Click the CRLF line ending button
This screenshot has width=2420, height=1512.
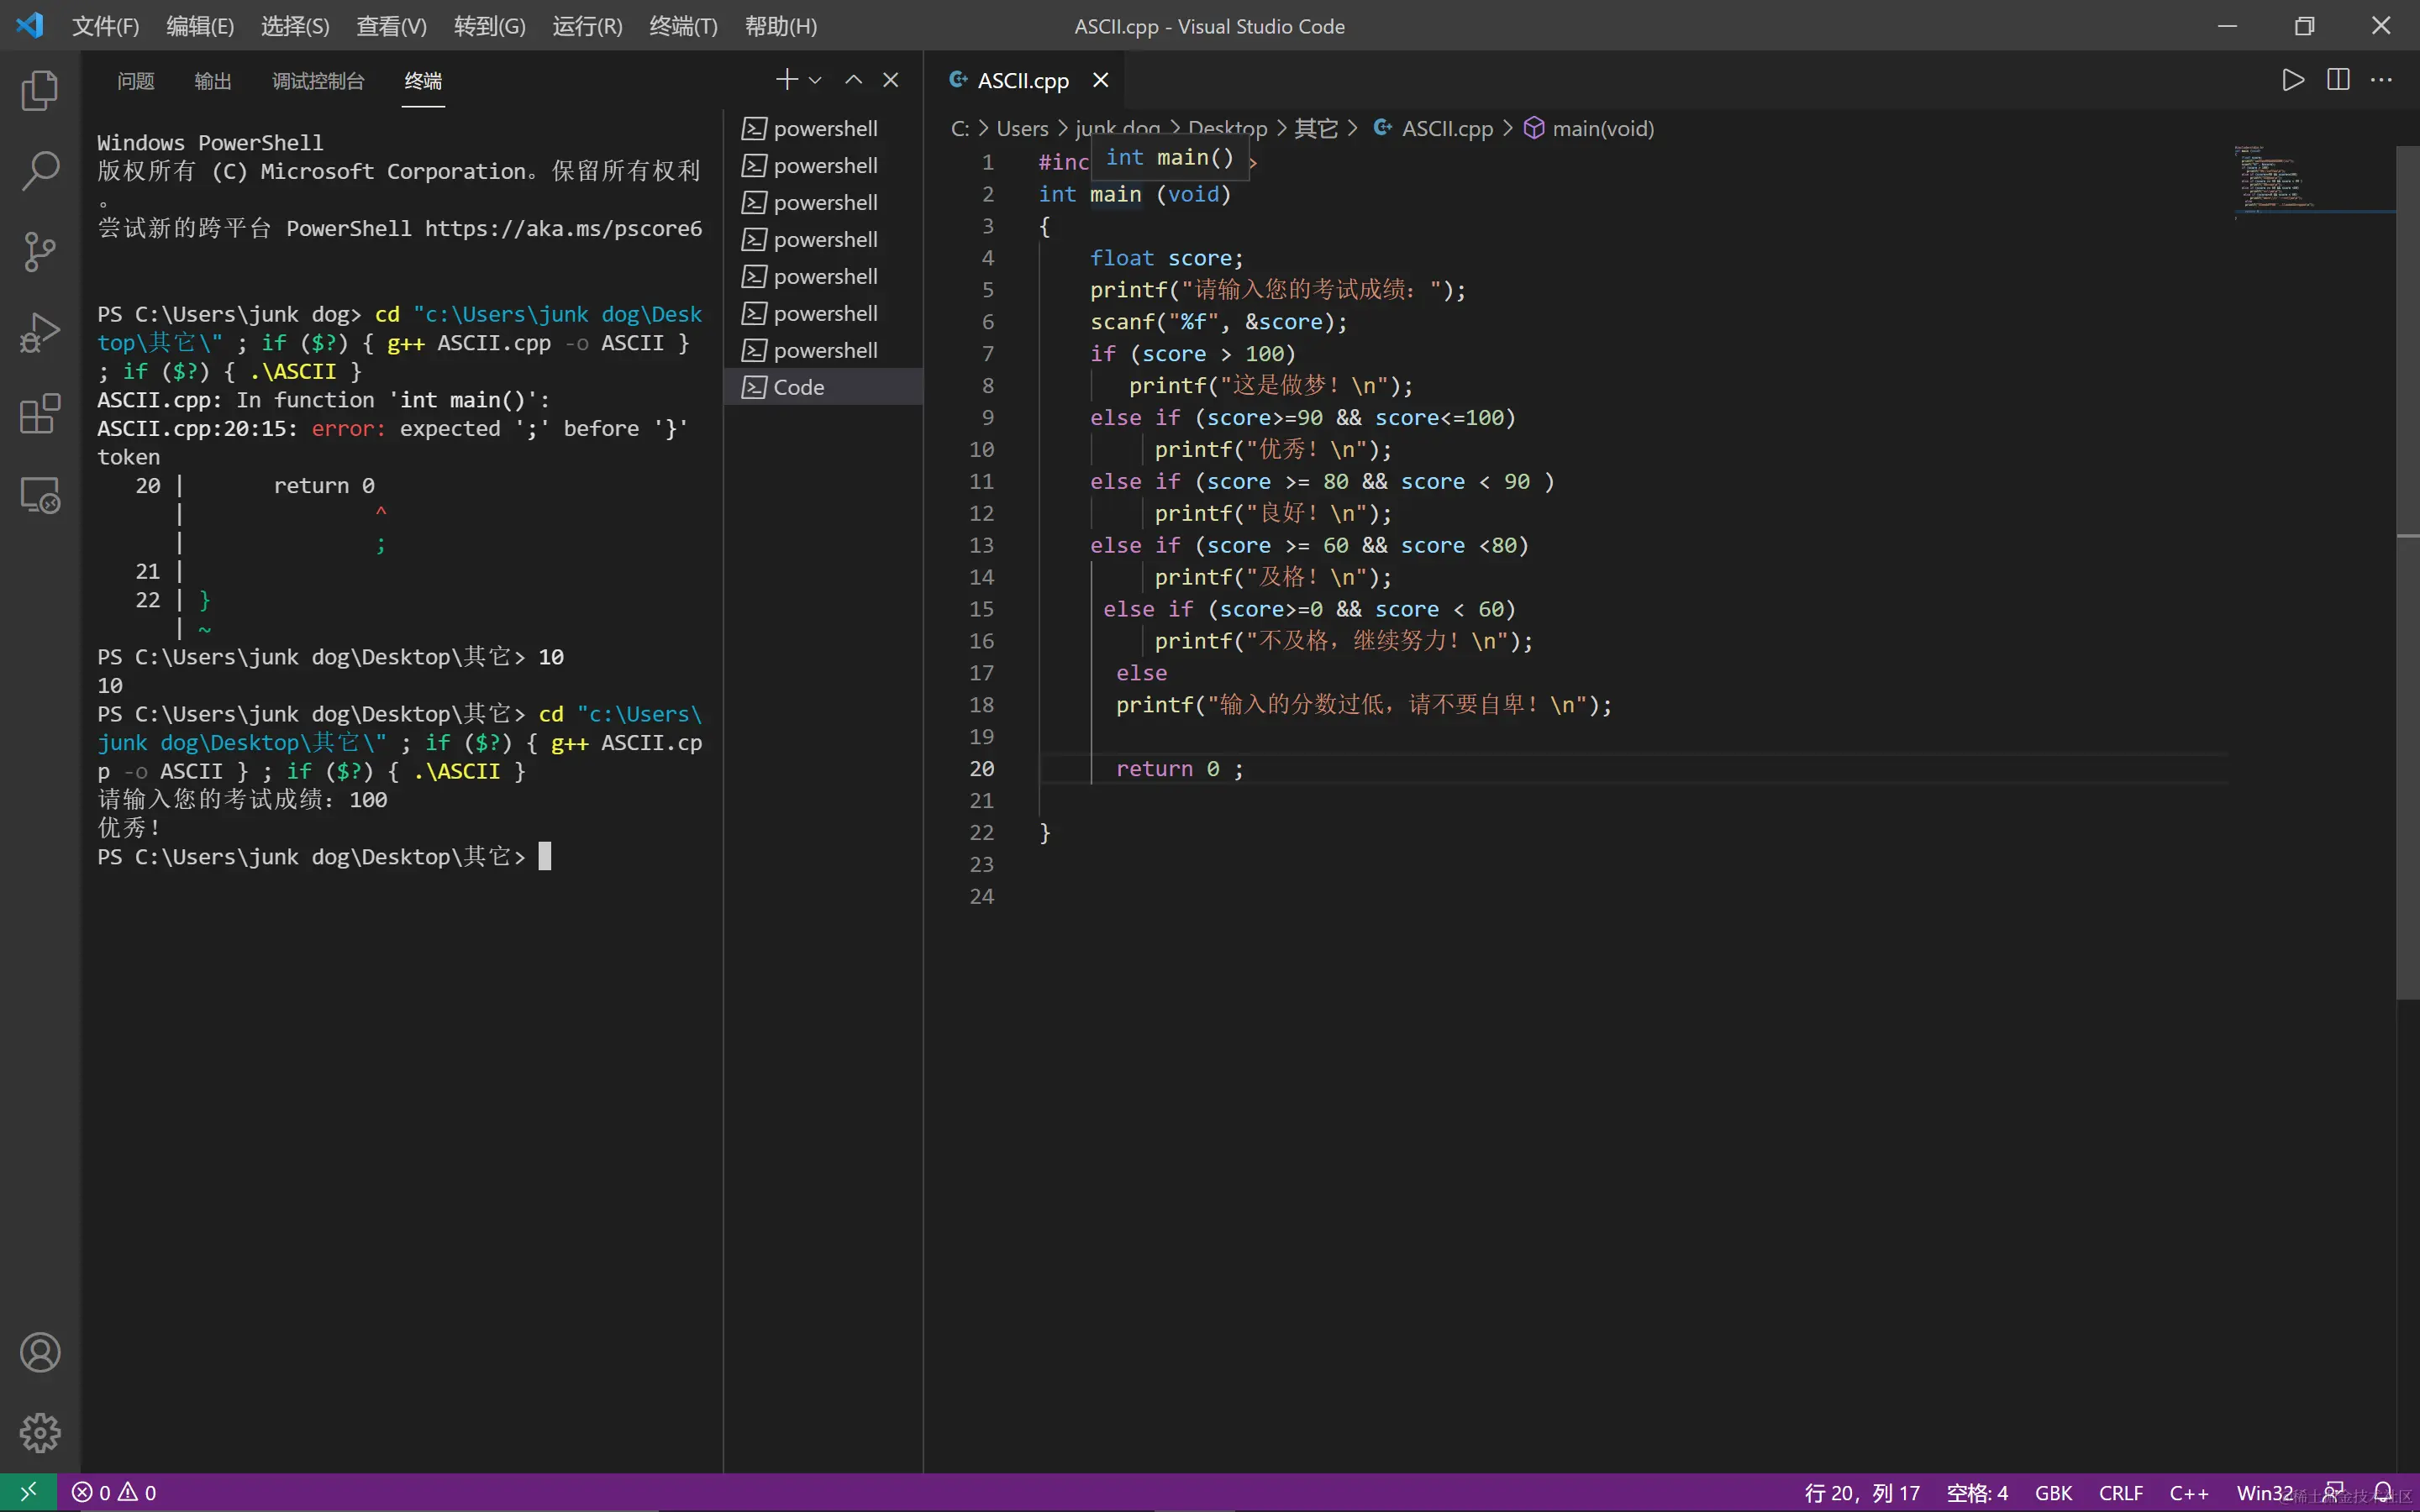pos(2120,1492)
